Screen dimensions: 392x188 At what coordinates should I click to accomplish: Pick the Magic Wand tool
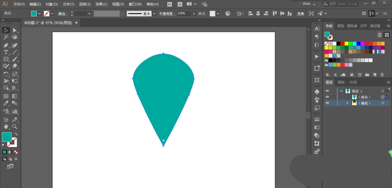coord(6,38)
